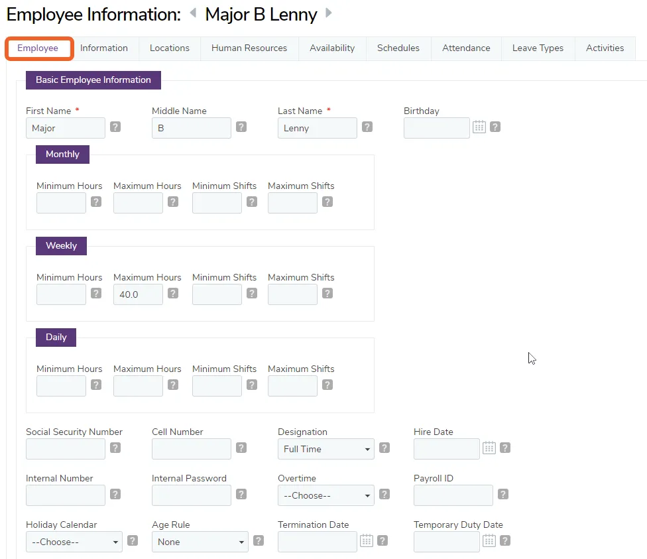
Task: Click help icon beside Designation dropdown
Action: tap(384, 448)
